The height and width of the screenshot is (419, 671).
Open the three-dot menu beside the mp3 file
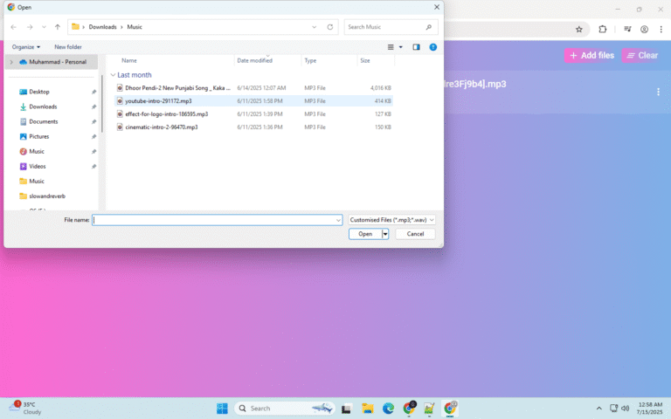coord(658,92)
